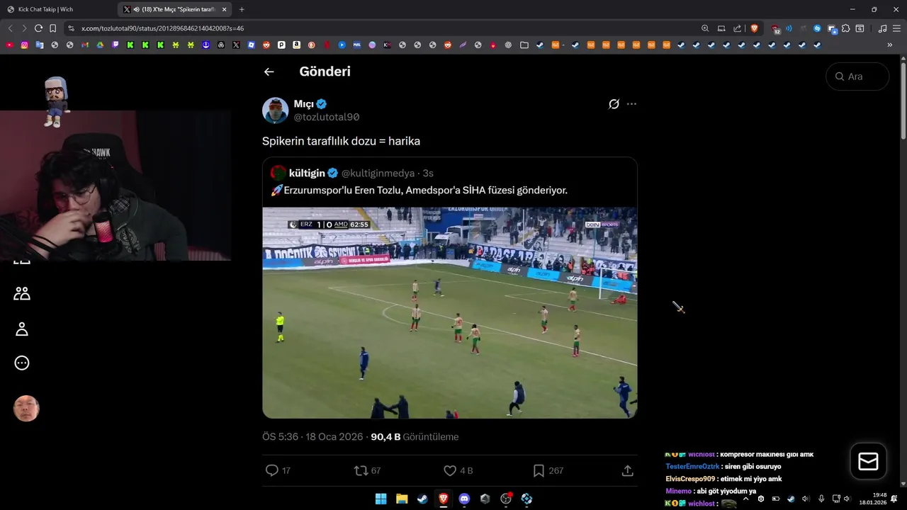Open the bookmarks folder icon

(524, 45)
